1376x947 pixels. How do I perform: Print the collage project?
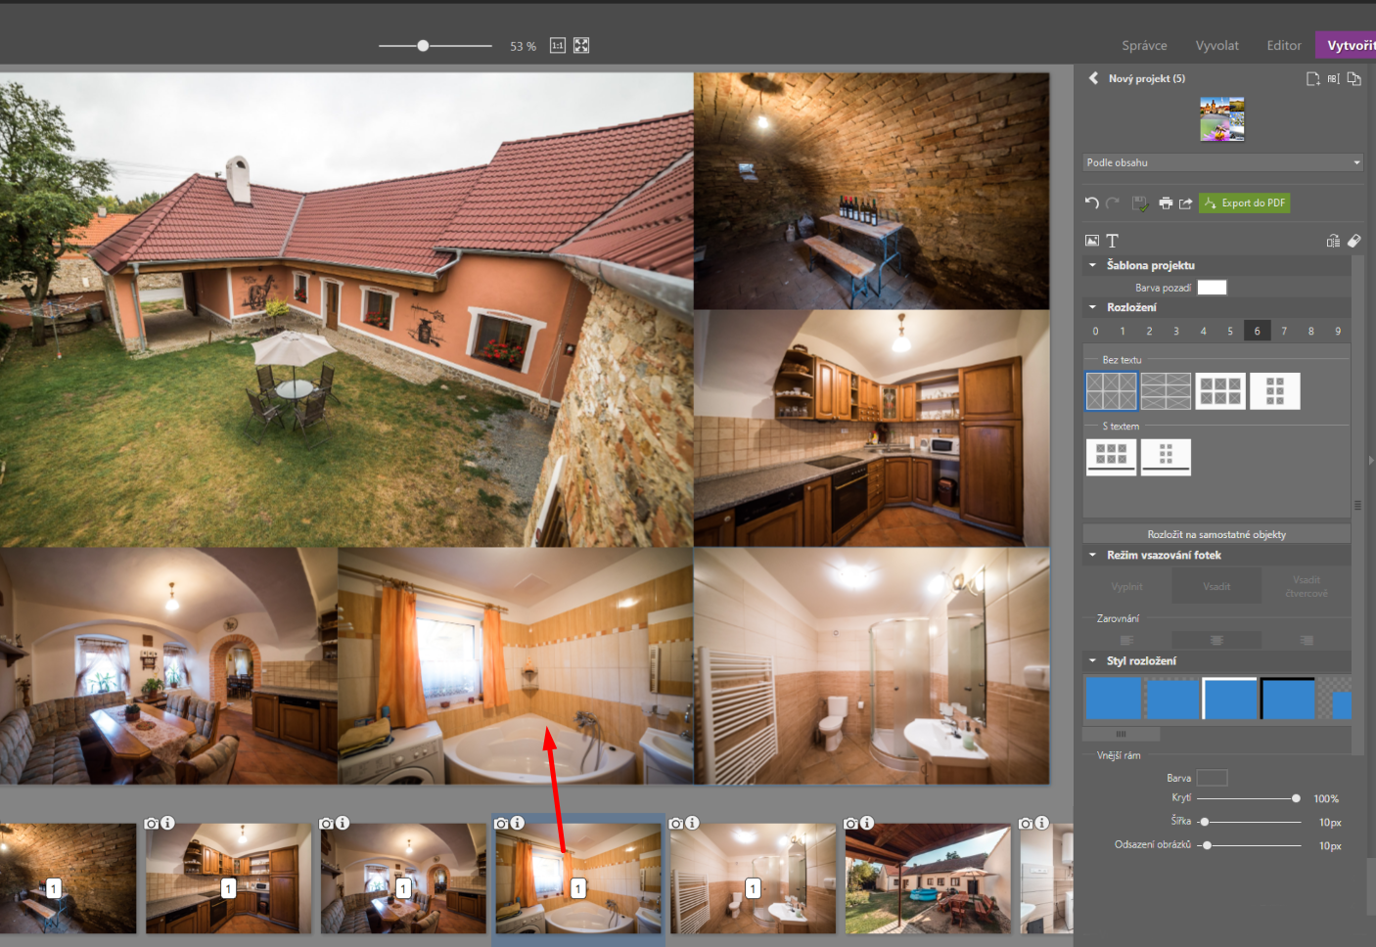tap(1166, 203)
